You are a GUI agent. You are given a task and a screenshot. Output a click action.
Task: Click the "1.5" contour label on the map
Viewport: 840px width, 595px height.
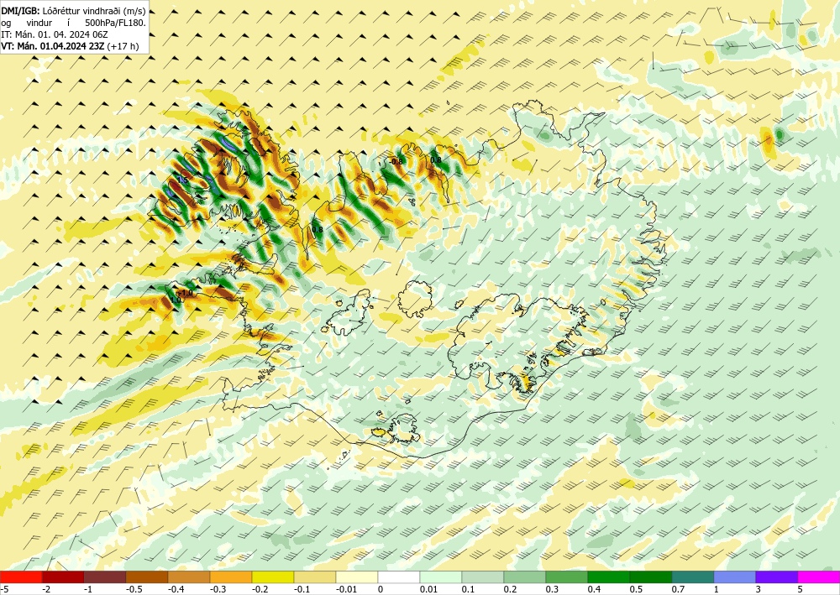click(x=182, y=180)
